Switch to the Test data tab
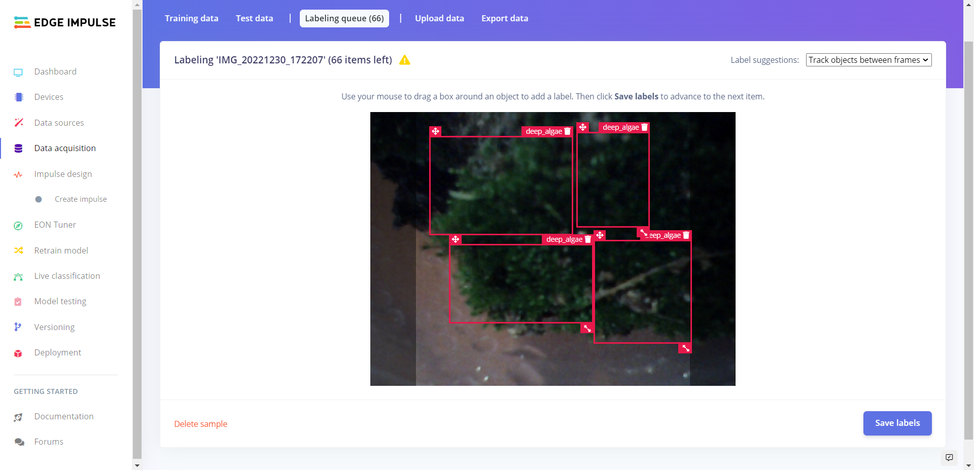Image resolution: width=974 pixels, height=470 pixels. click(x=254, y=18)
